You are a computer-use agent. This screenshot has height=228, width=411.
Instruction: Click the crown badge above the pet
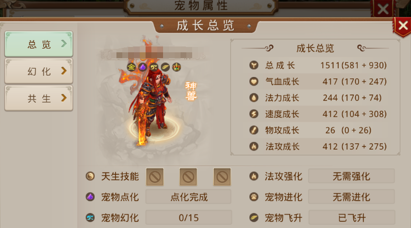tap(177, 67)
